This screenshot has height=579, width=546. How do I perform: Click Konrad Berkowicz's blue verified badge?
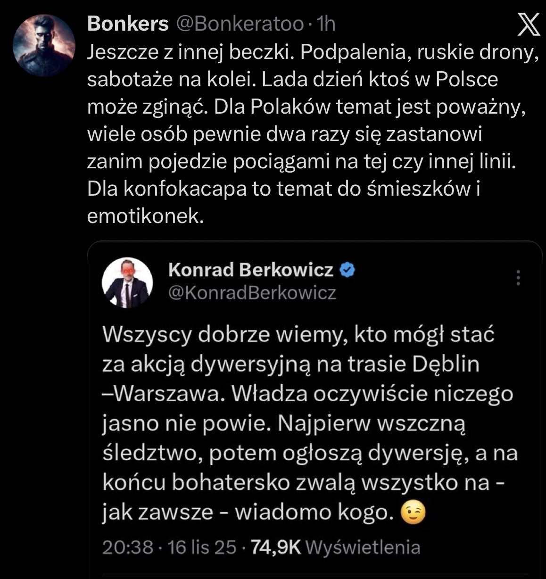coord(347,270)
